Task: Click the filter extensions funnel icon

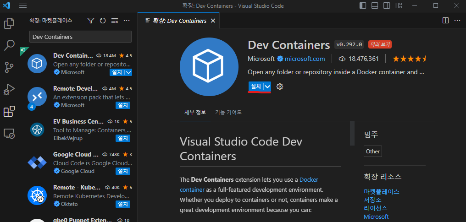Action: pyautogui.click(x=91, y=21)
